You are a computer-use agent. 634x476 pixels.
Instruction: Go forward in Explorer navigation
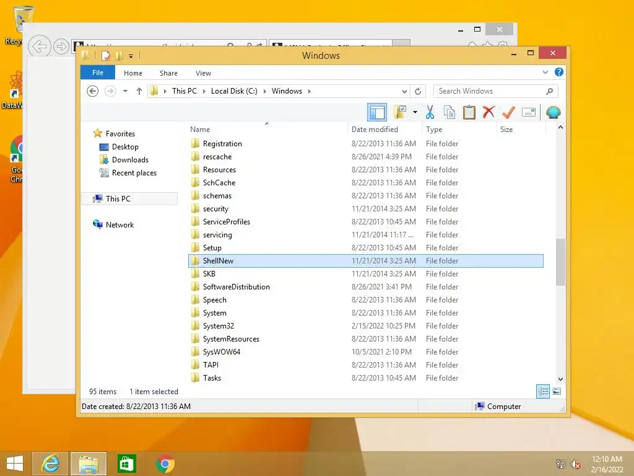110,91
